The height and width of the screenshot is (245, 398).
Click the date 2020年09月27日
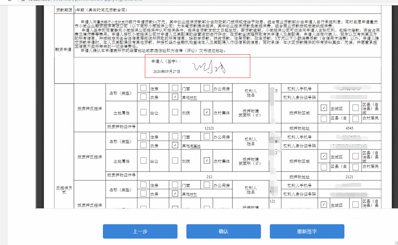(x=166, y=72)
